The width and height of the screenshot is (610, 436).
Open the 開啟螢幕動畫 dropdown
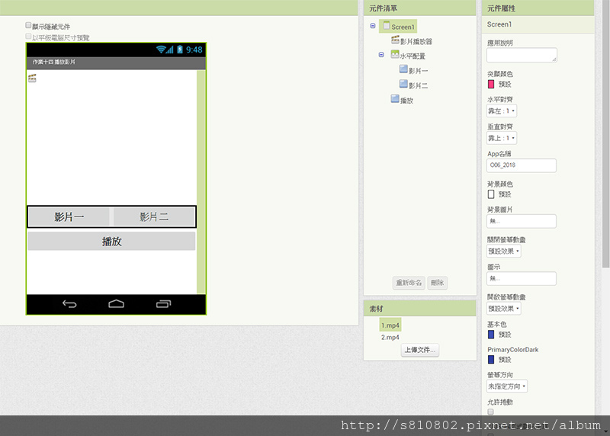pos(504,309)
